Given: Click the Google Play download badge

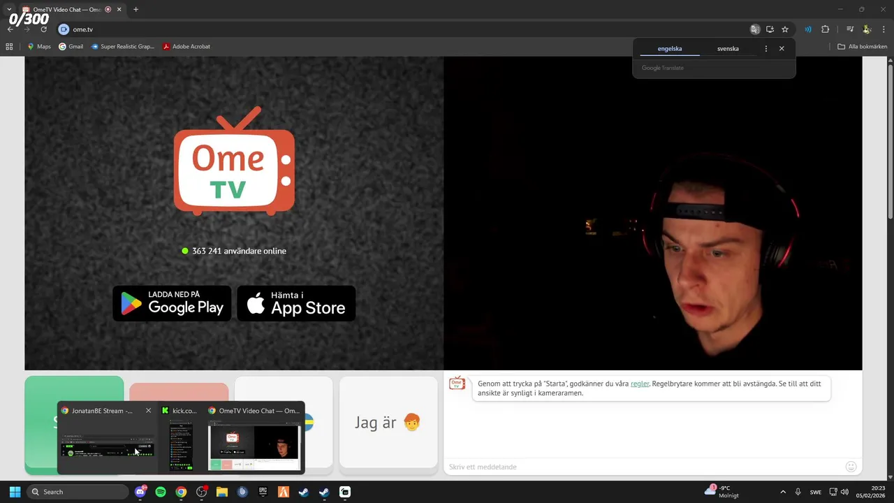Looking at the screenshot, I should click(172, 303).
